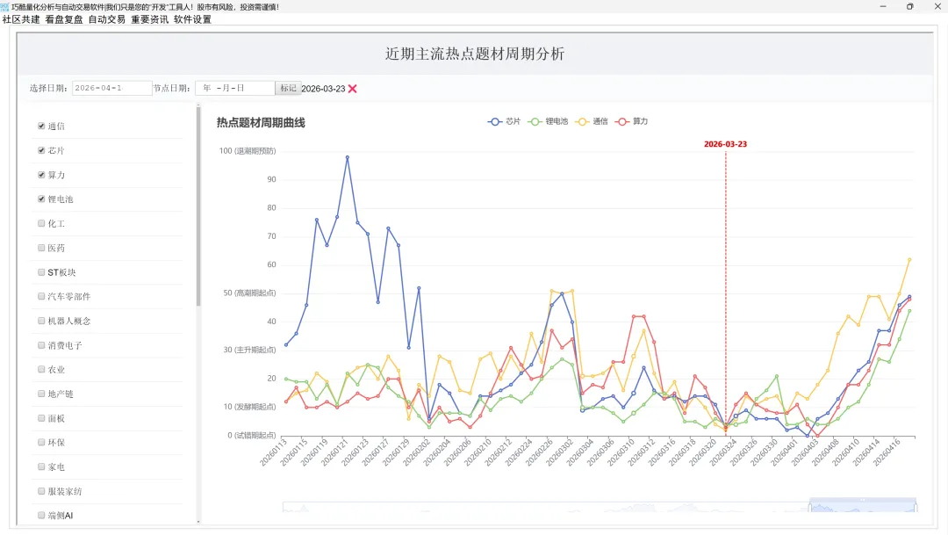Uncheck the 算力 checkbox
Viewport: 948px width, 535px height.
pos(41,175)
